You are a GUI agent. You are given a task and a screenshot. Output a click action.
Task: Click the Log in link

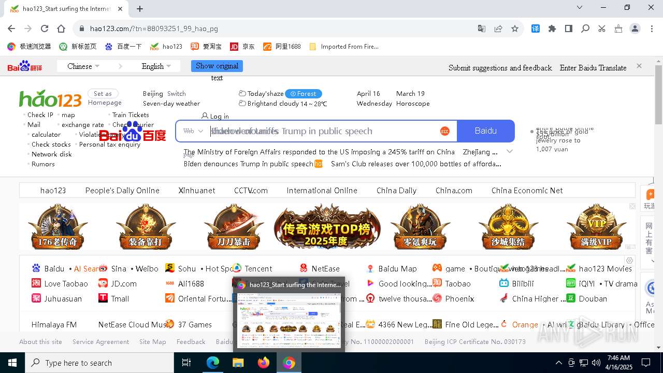215,116
